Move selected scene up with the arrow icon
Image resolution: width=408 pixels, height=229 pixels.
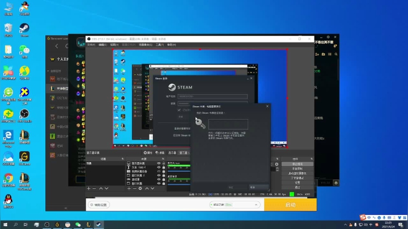(x=101, y=188)
